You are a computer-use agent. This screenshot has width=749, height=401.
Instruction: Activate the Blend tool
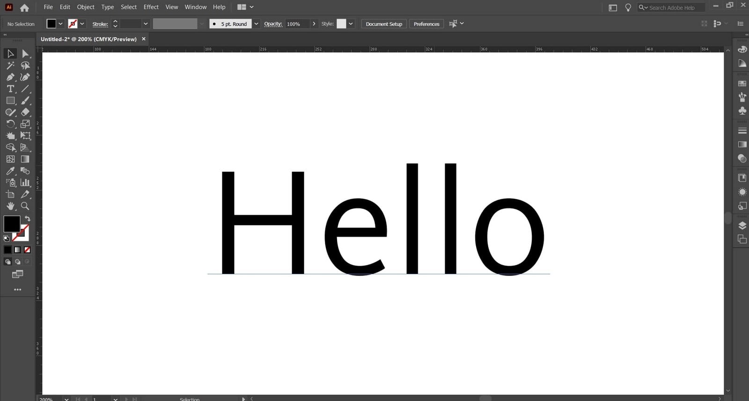pyautogui.click(x=25, y=171)
